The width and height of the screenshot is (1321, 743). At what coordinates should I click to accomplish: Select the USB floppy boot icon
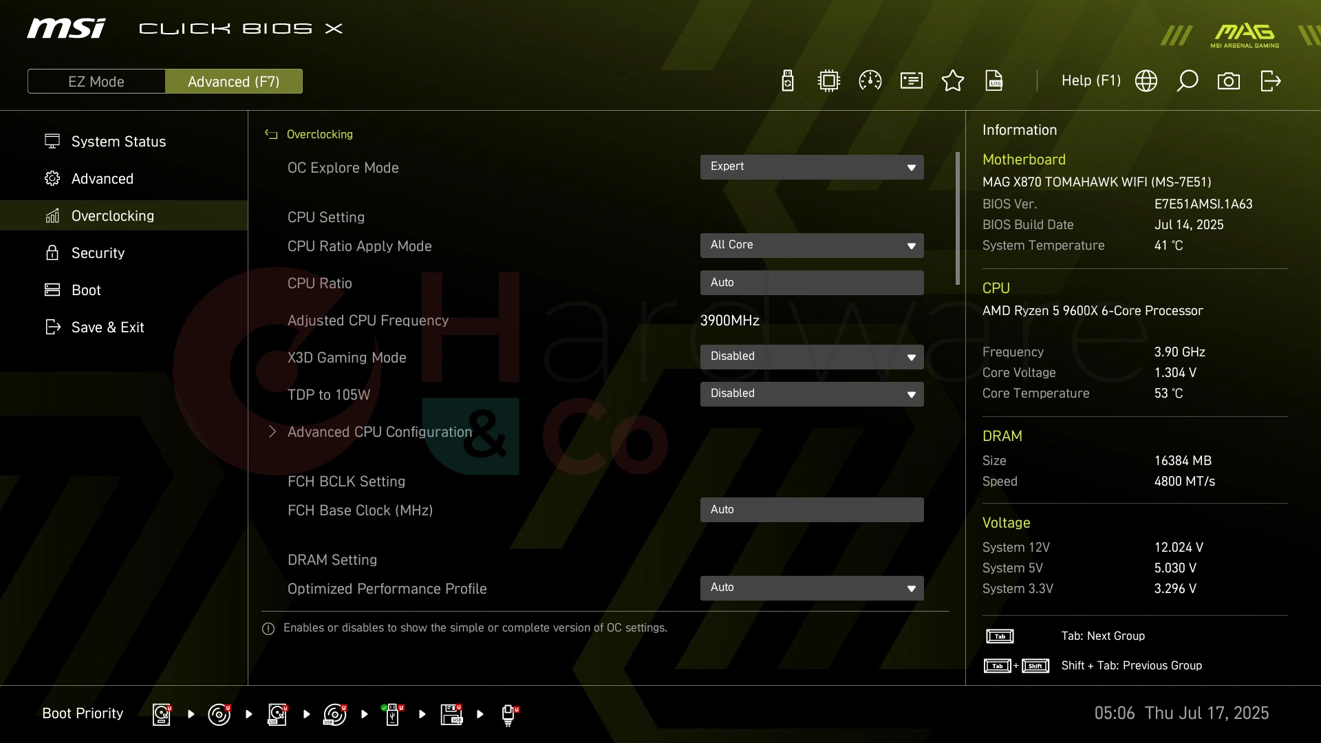[451, 714]
